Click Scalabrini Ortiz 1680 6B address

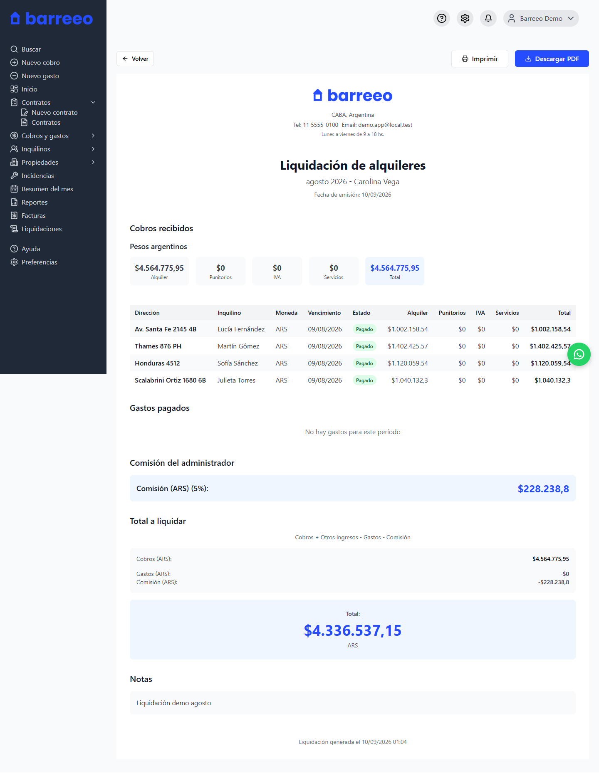(x=170, y=380)
